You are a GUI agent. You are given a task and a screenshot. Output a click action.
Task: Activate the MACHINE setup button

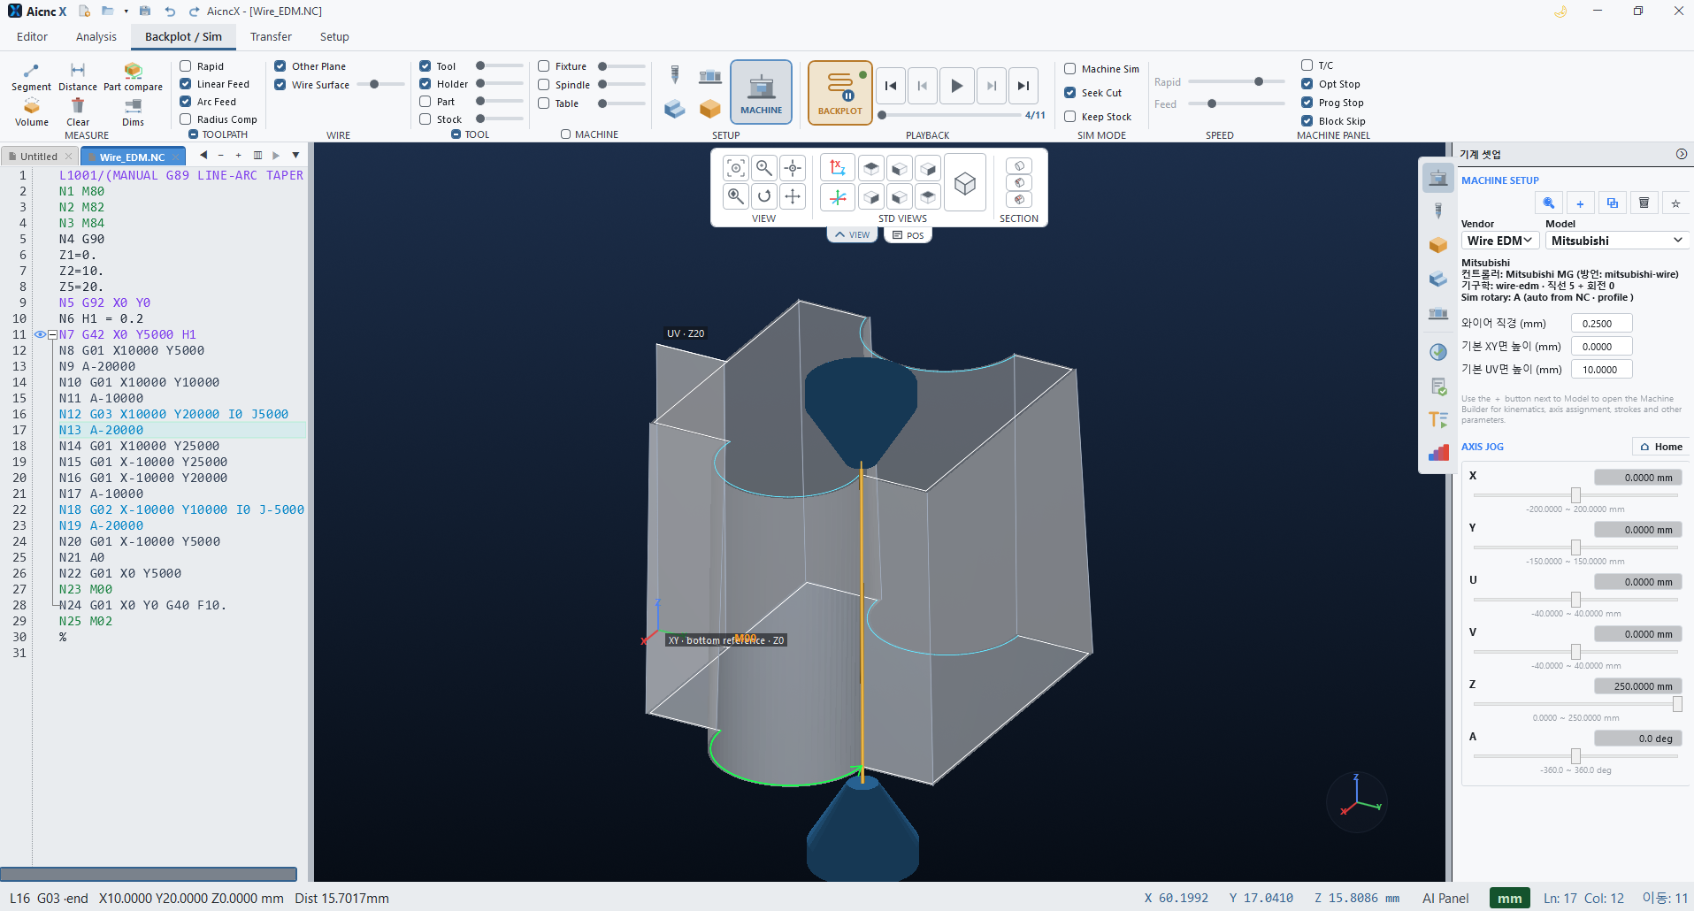(x=761, y=92)
